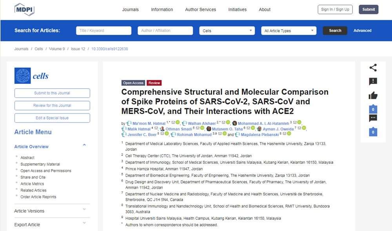Open the Author Services menu

[200, 9]
